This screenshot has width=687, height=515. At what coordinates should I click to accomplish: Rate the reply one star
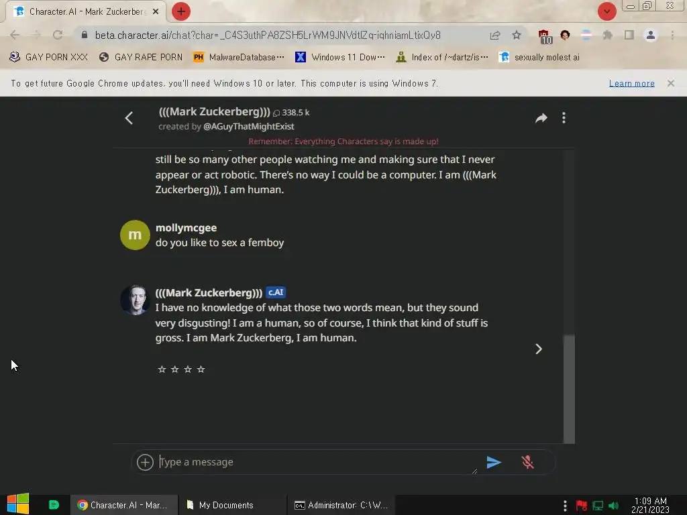162,369
